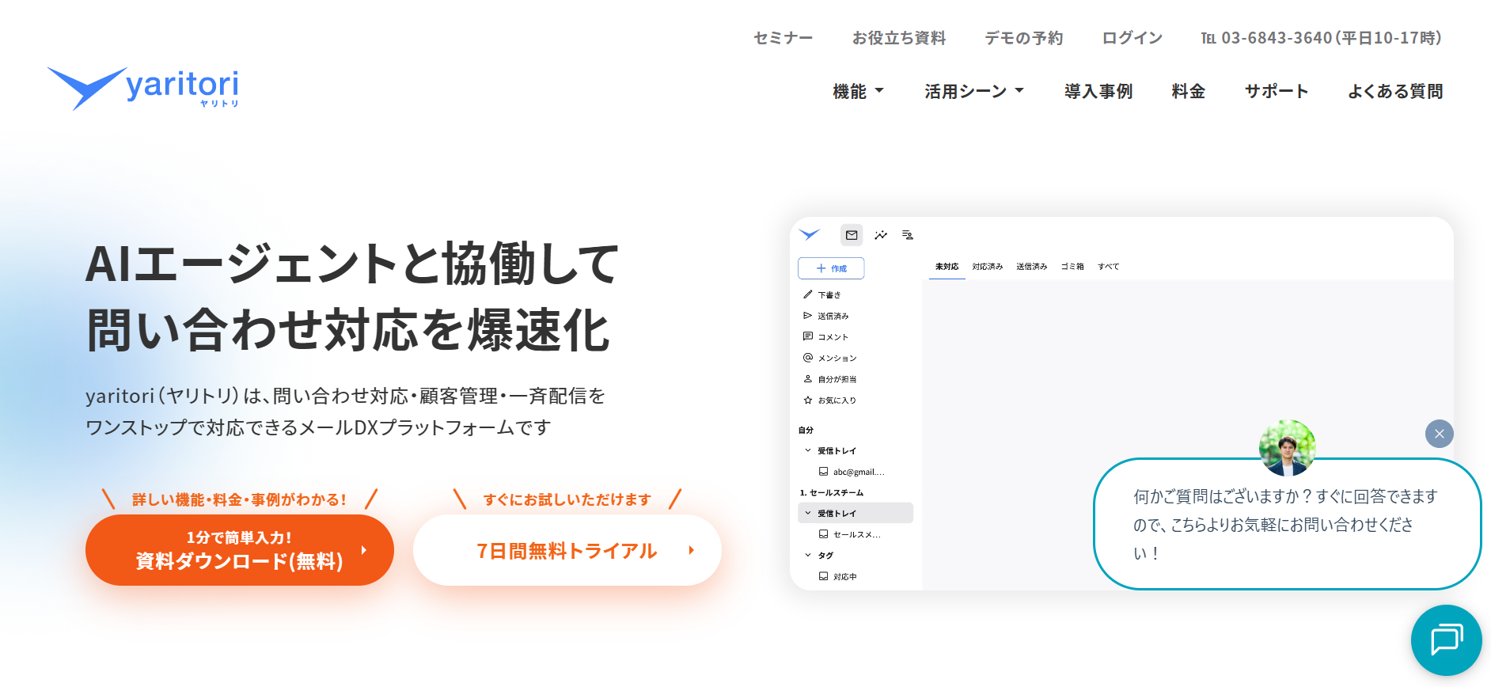Click the @ icon beside メンション
The height and width of the screenshot is (687, 1491).
(807, 358)
